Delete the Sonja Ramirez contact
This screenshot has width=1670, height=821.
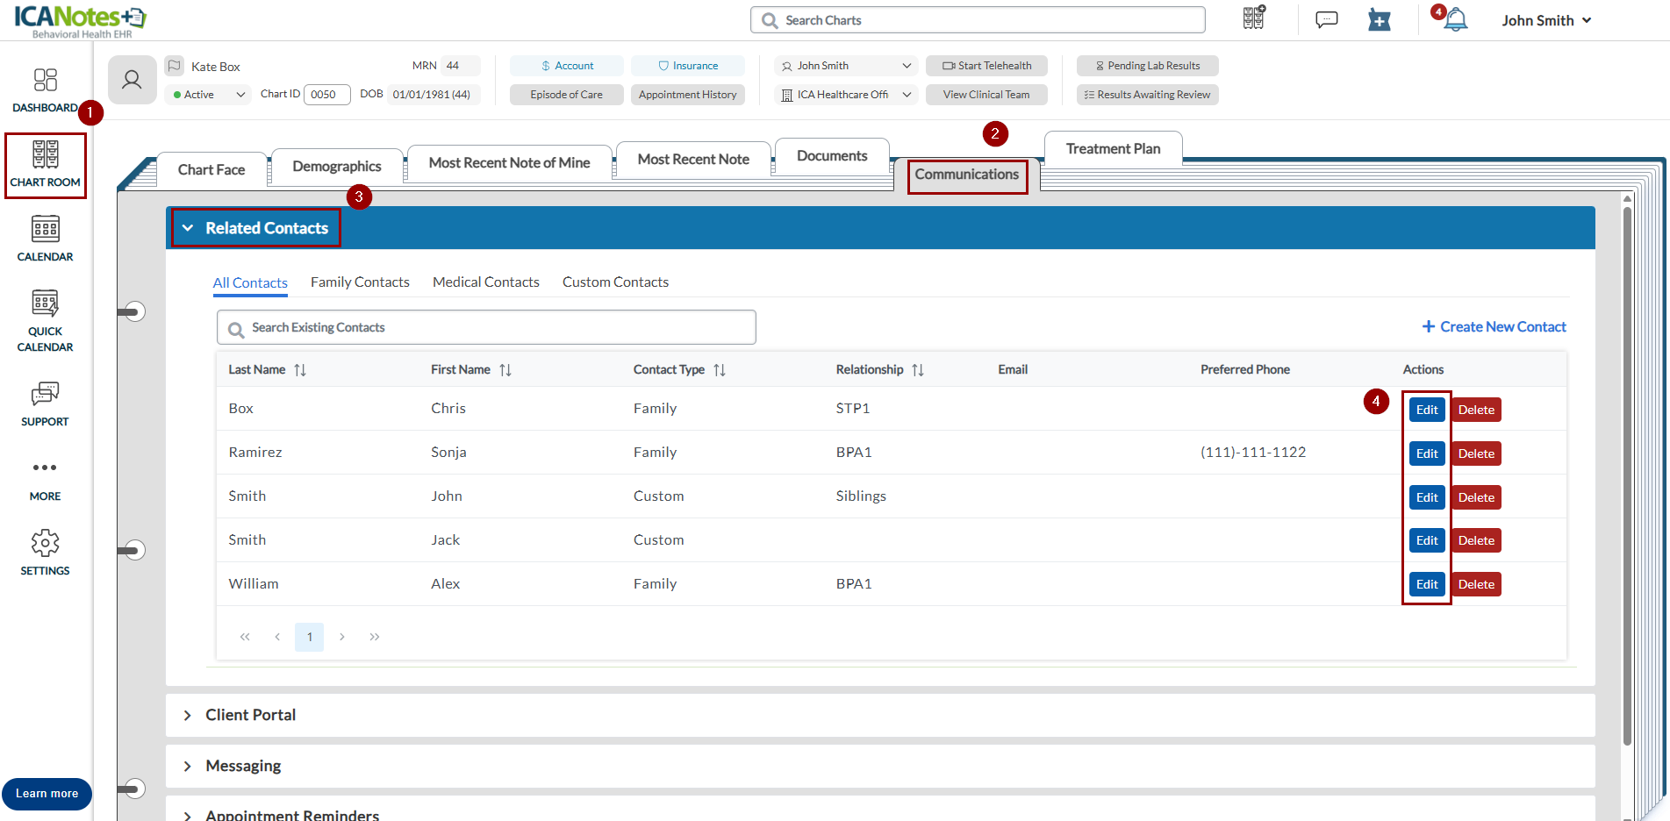pos(1476,453)
